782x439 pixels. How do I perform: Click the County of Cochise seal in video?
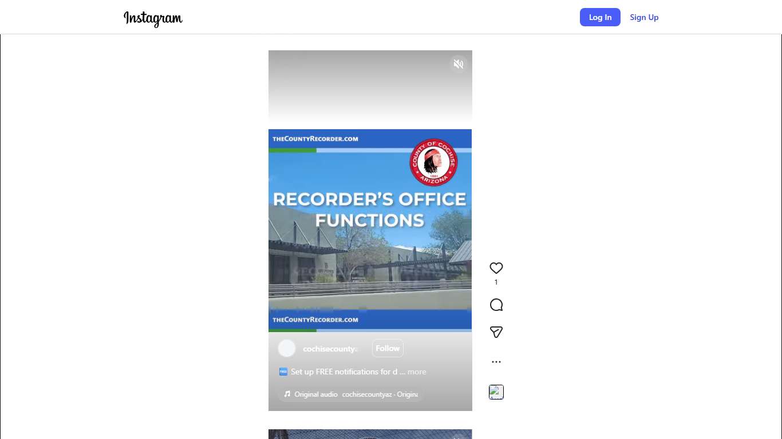(433, 163)
